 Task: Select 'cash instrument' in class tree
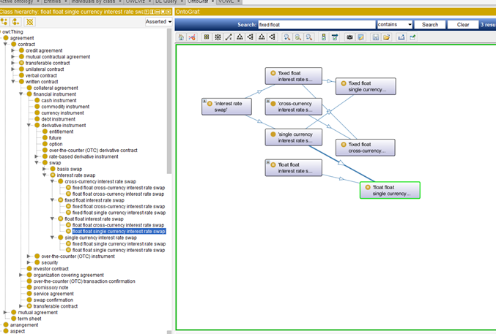tap(59, 100)
